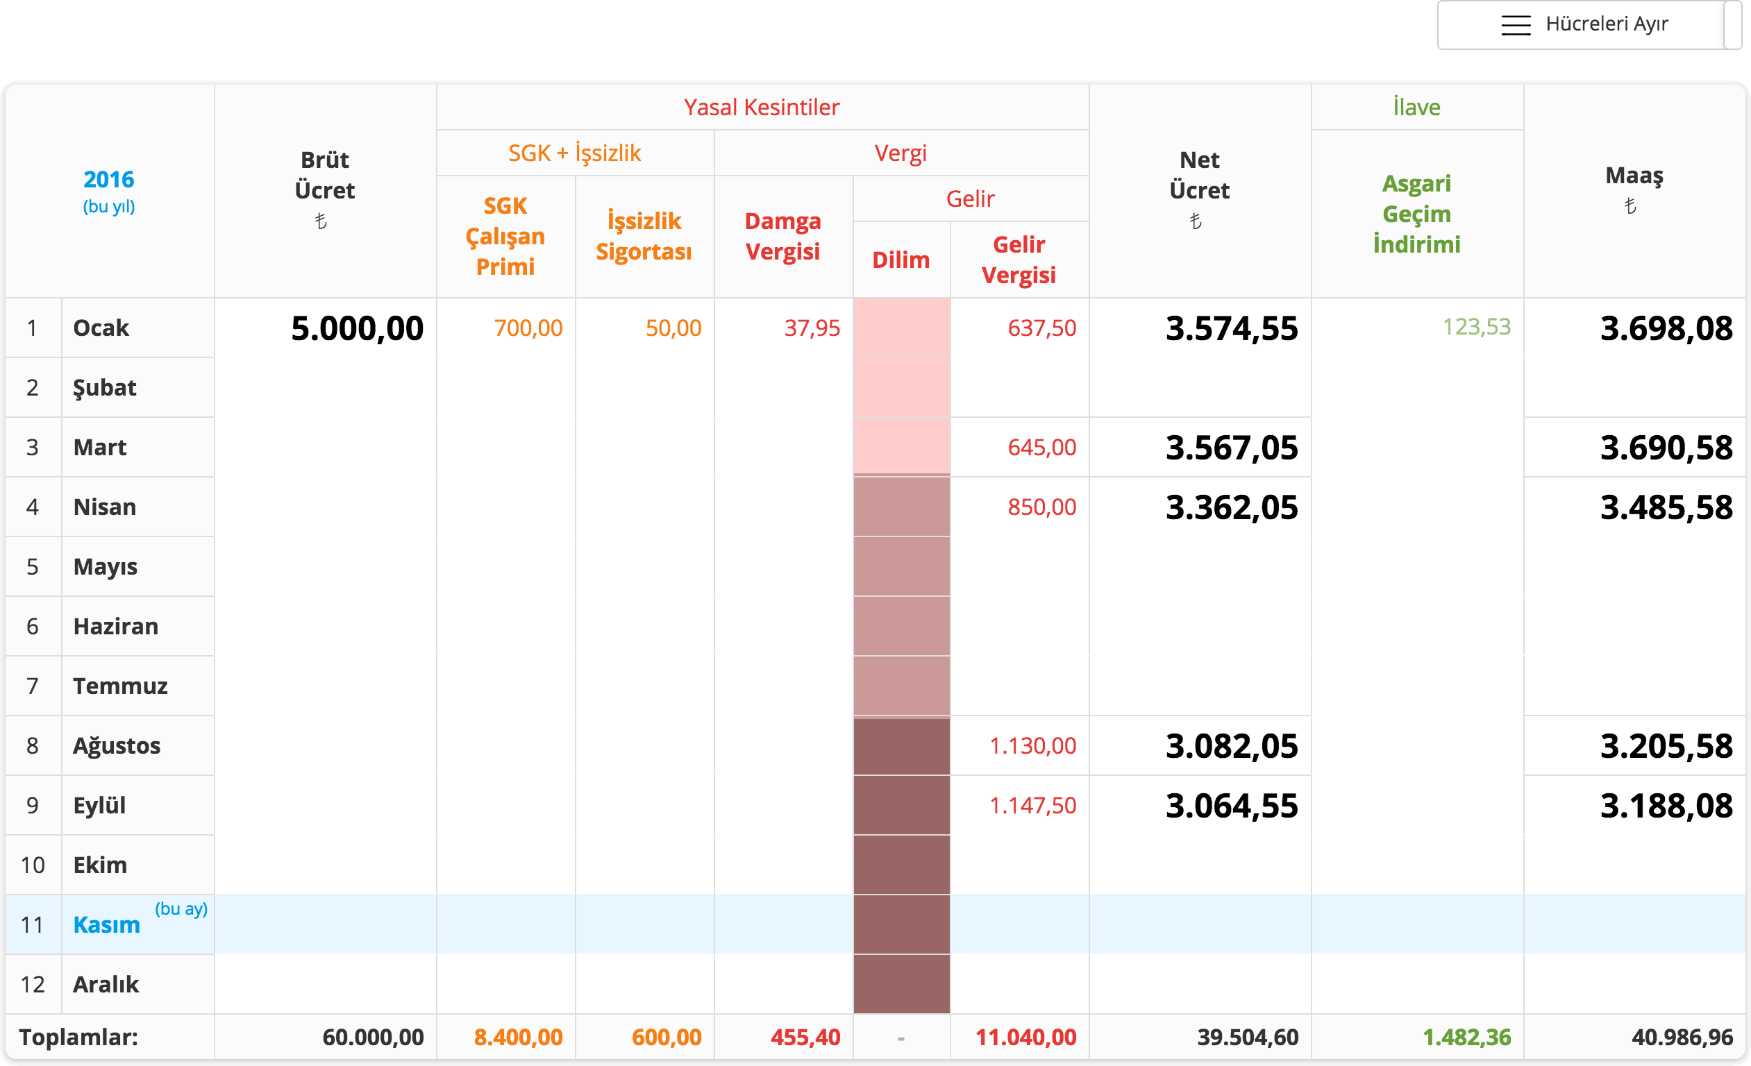This screenshot has height=1066, width=1751.
Task: Select the Kasım (bu ay) row label
Action: [107, 924]
